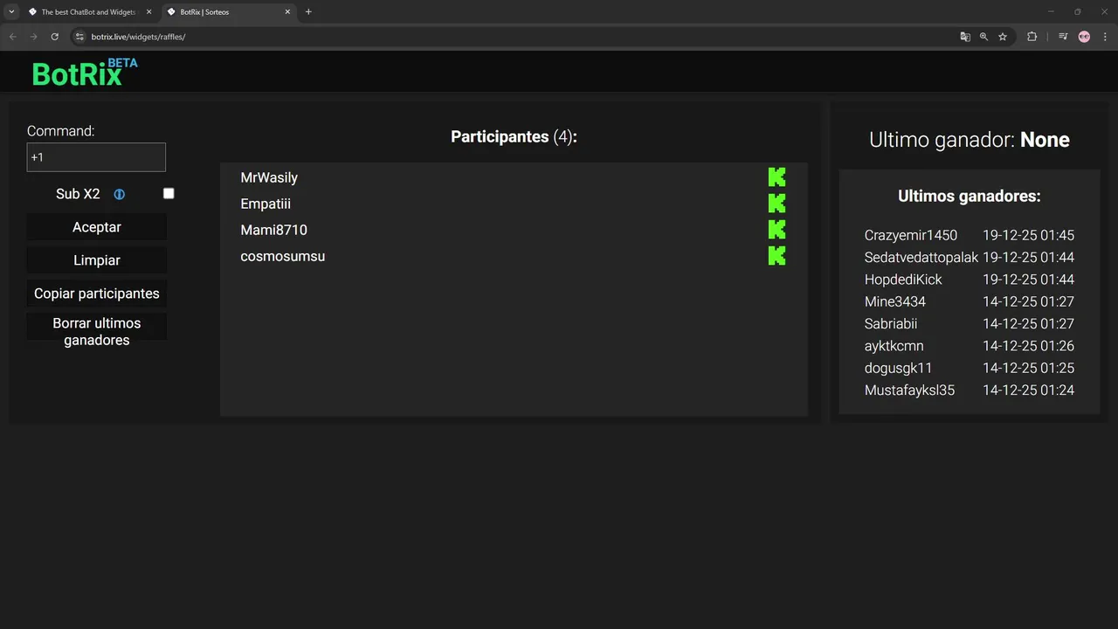
Task: Click winner HopdediKick
Action: point(903,280)
